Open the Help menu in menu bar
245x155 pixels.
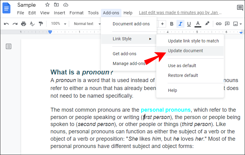coord(128,13)
